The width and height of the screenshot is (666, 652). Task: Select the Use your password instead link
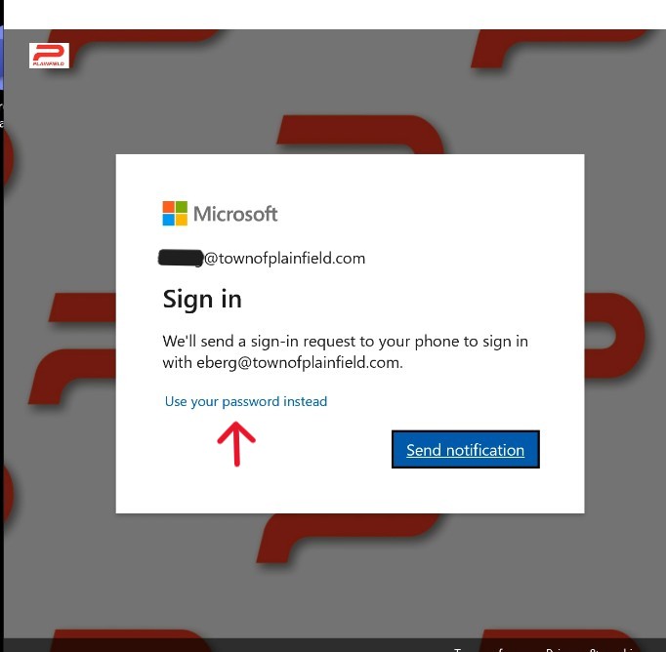(x=246, y=401)
